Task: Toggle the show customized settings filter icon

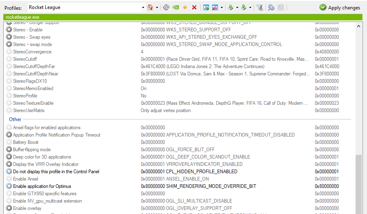Action: pos(259,7)
